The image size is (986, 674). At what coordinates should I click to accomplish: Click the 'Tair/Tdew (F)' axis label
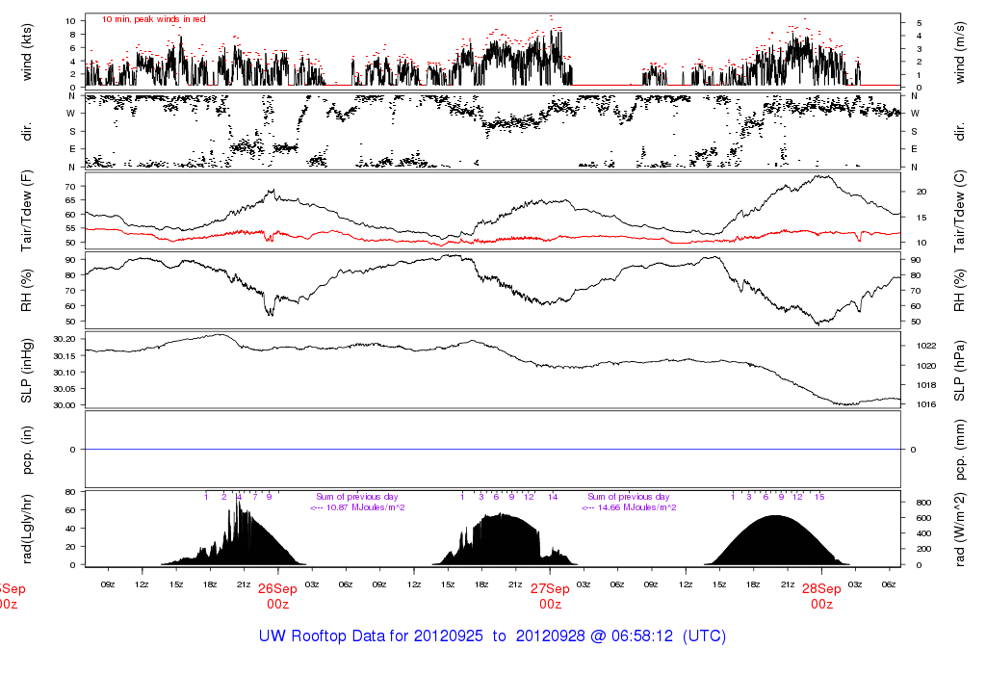[26, 211]
